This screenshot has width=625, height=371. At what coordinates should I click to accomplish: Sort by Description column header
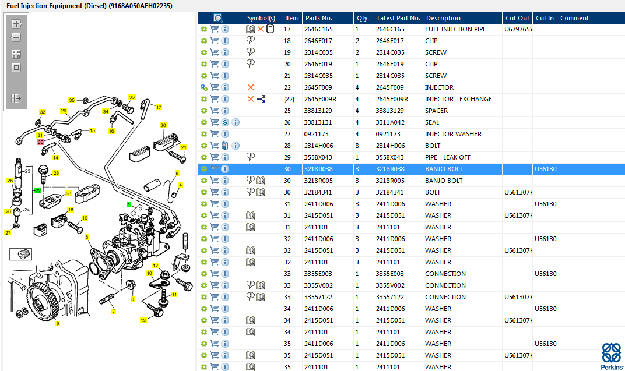click(x=462, y=18)
